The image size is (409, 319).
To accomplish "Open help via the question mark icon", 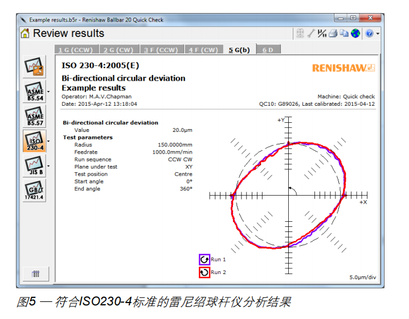I will [369, 34].
